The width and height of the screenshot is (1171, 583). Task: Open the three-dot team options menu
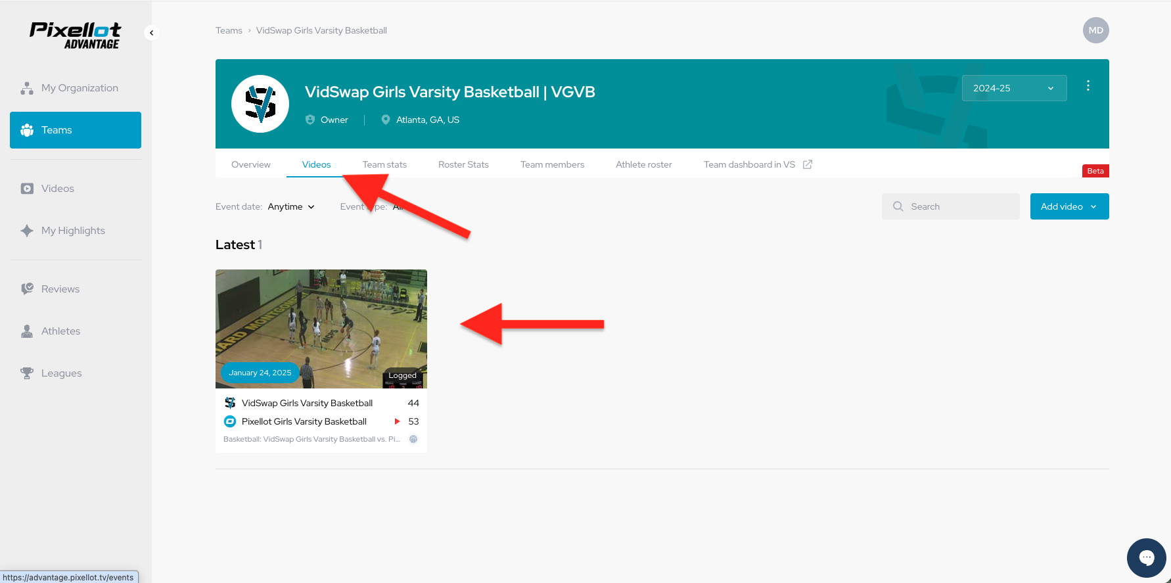pyautogui.click(x=1088, y=86)
